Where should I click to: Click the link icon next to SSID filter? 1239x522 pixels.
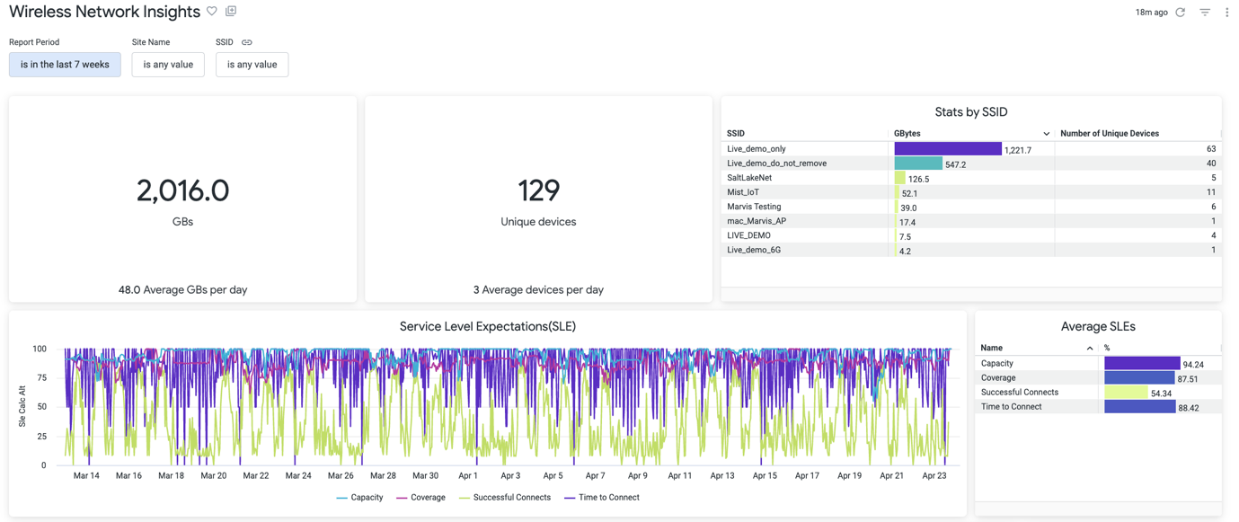point(247,42)
